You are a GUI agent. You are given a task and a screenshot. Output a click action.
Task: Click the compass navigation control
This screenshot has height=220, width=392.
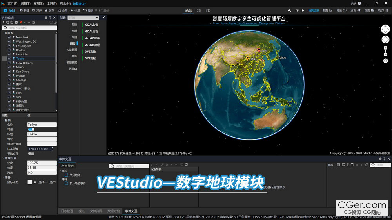point(385,29)
